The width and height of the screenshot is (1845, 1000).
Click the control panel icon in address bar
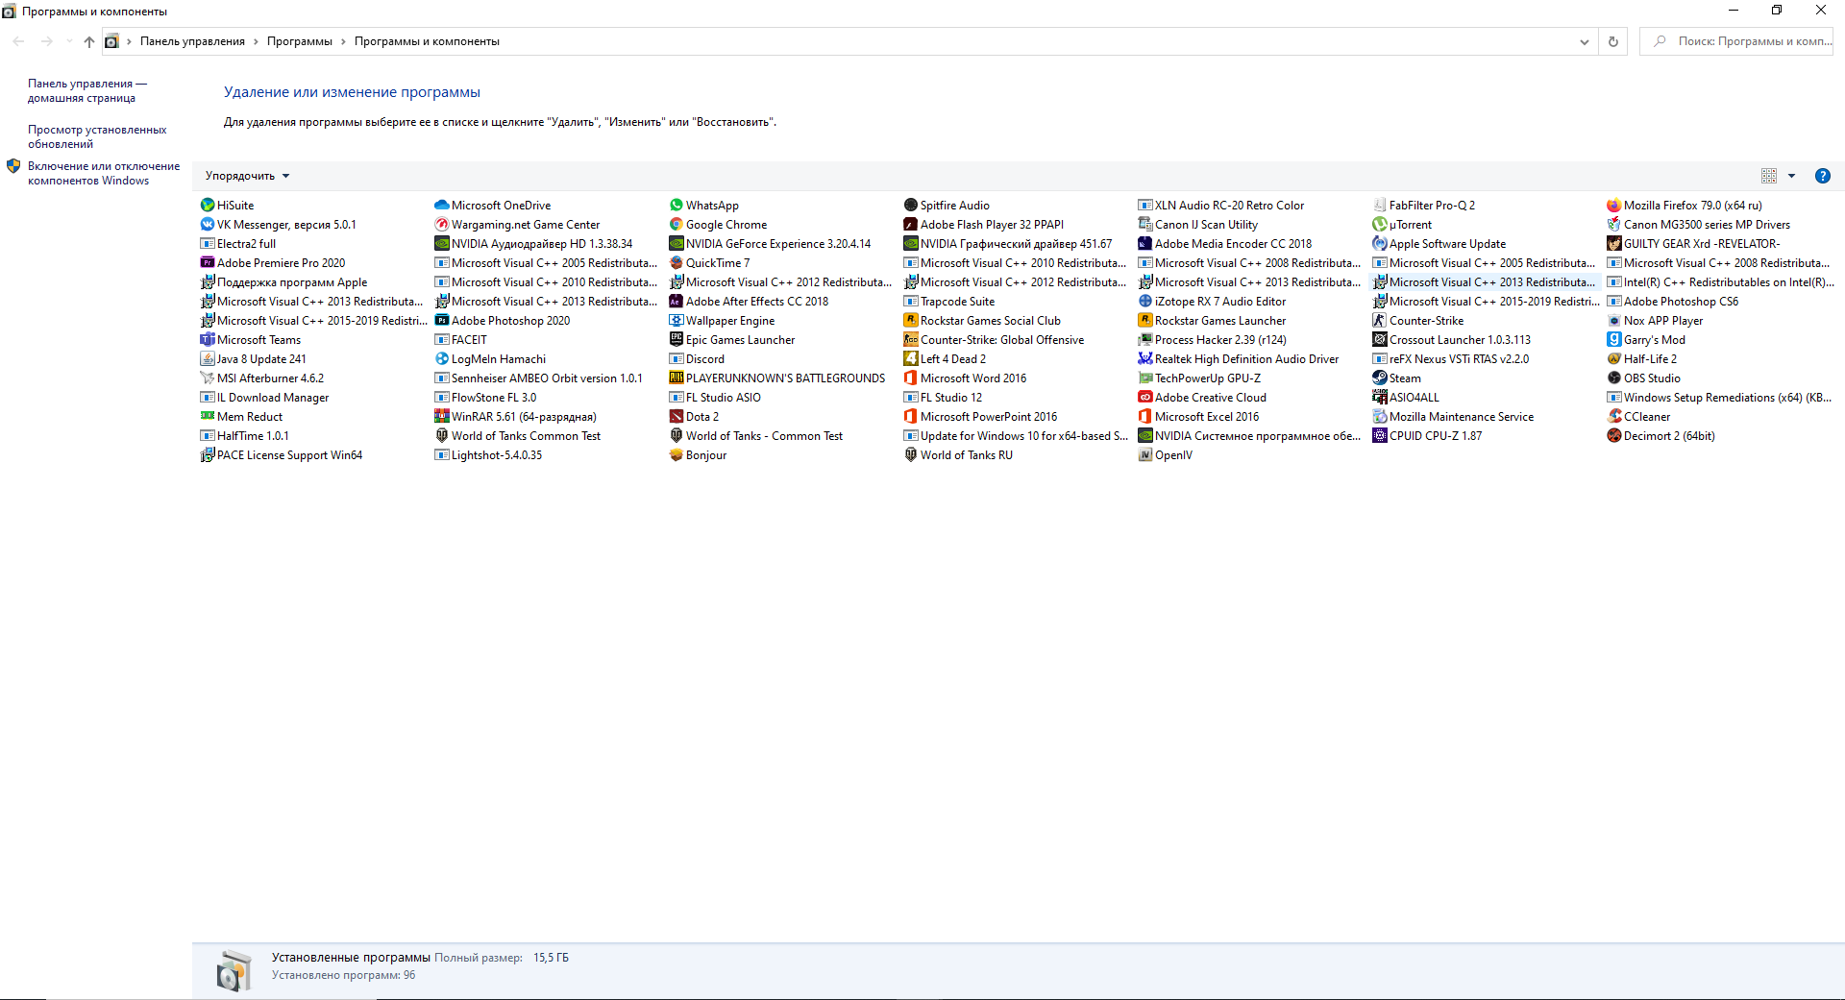coord(111,41)
